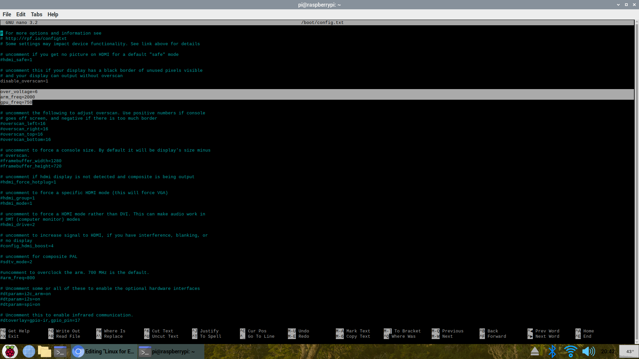Open the File menu

tap(7, 14)
